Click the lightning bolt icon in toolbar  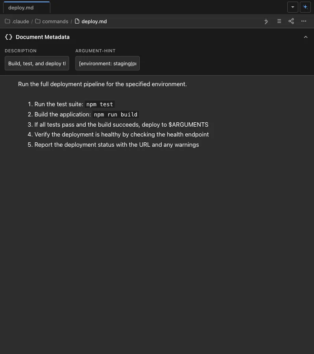click(266, 21)
